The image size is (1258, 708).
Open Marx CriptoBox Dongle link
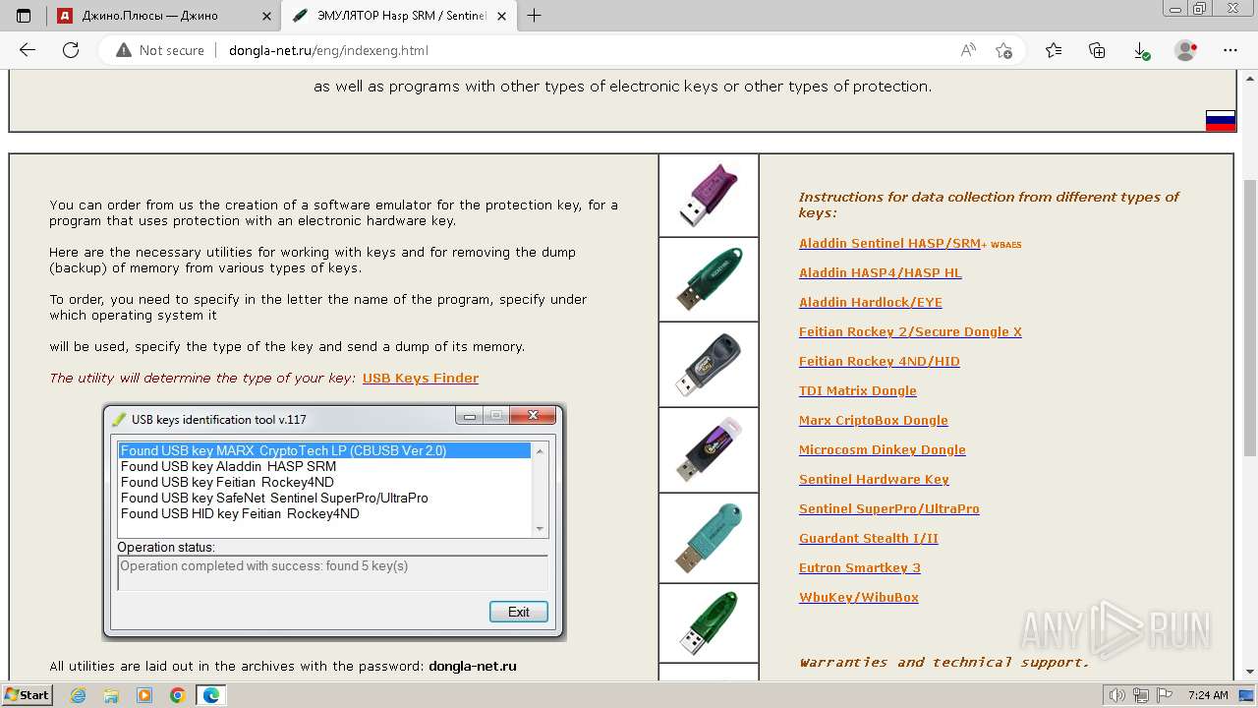coord(874,420)
